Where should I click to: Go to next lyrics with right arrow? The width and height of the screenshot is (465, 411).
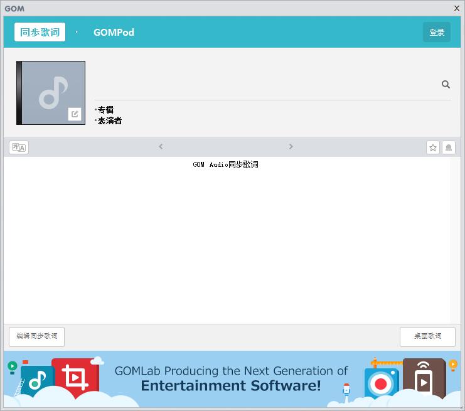click(291, 146)
